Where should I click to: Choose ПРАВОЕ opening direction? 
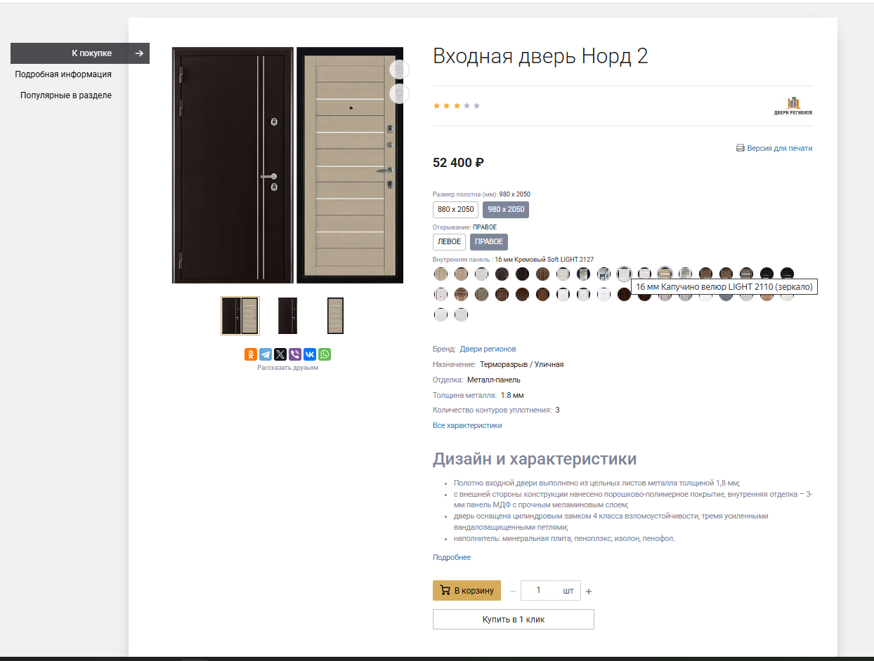coord(489,242)
